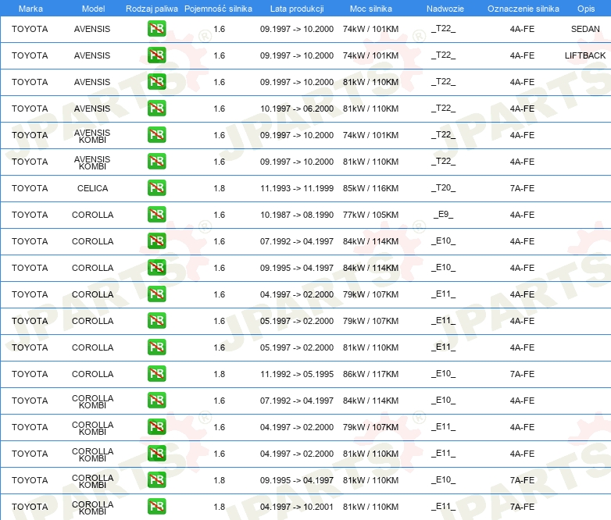Click the _T20_ body code cell

(444, 187)
